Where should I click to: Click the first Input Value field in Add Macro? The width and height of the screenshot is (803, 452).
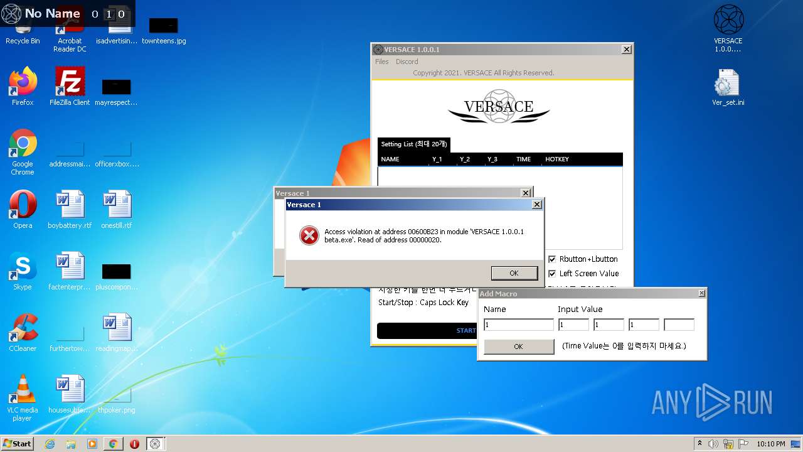(573, 325)
